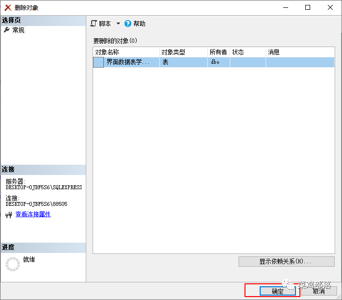The height and width of the screenshot is (300, 342).
Task: Cancel with the 取消 button
Action: click(318, 291)
